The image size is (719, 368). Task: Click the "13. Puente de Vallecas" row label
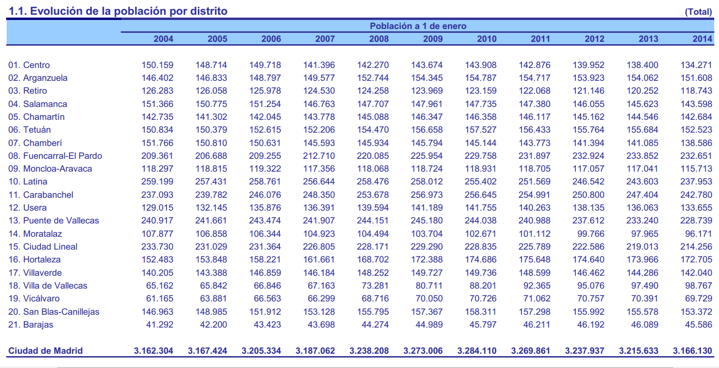54,221
